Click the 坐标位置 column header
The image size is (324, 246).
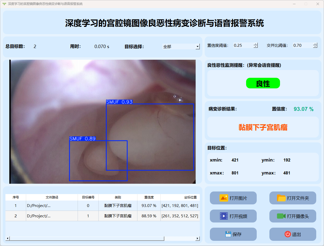click(x=180, y=197)
